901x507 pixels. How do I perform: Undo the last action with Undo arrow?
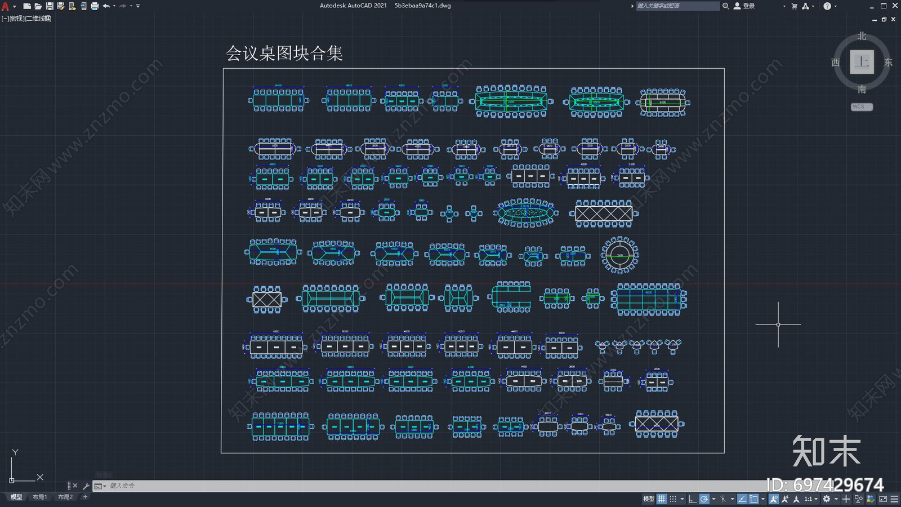tap(106, 6)
